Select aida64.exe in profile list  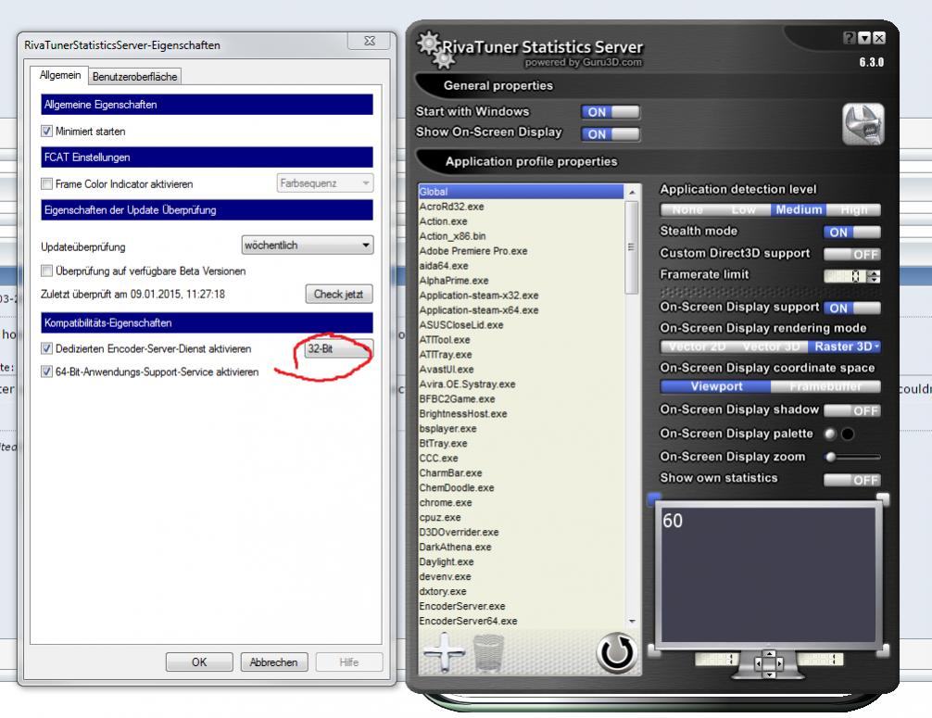521,266
